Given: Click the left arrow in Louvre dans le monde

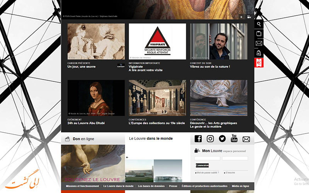Looking at the screenshot, I should click(127, 157).
